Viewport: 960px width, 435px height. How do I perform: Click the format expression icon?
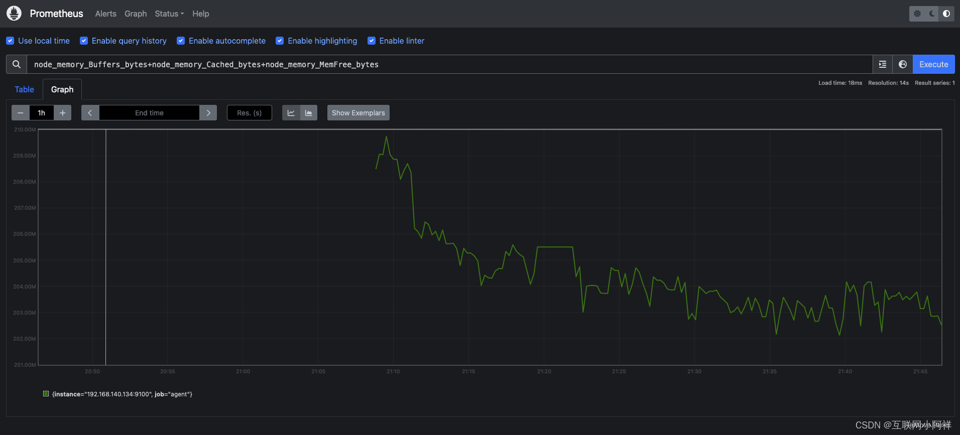pos(883,64)
